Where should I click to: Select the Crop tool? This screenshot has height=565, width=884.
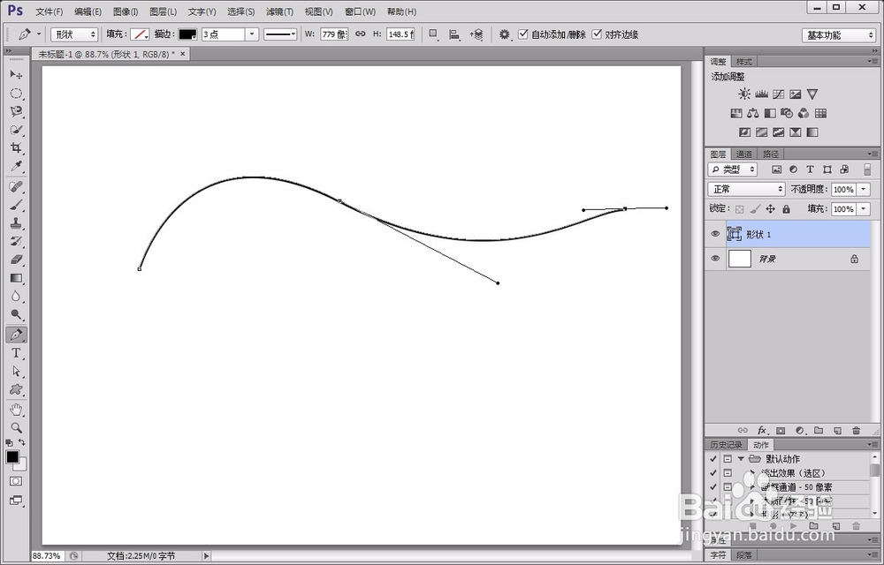[x=16, y=148]
